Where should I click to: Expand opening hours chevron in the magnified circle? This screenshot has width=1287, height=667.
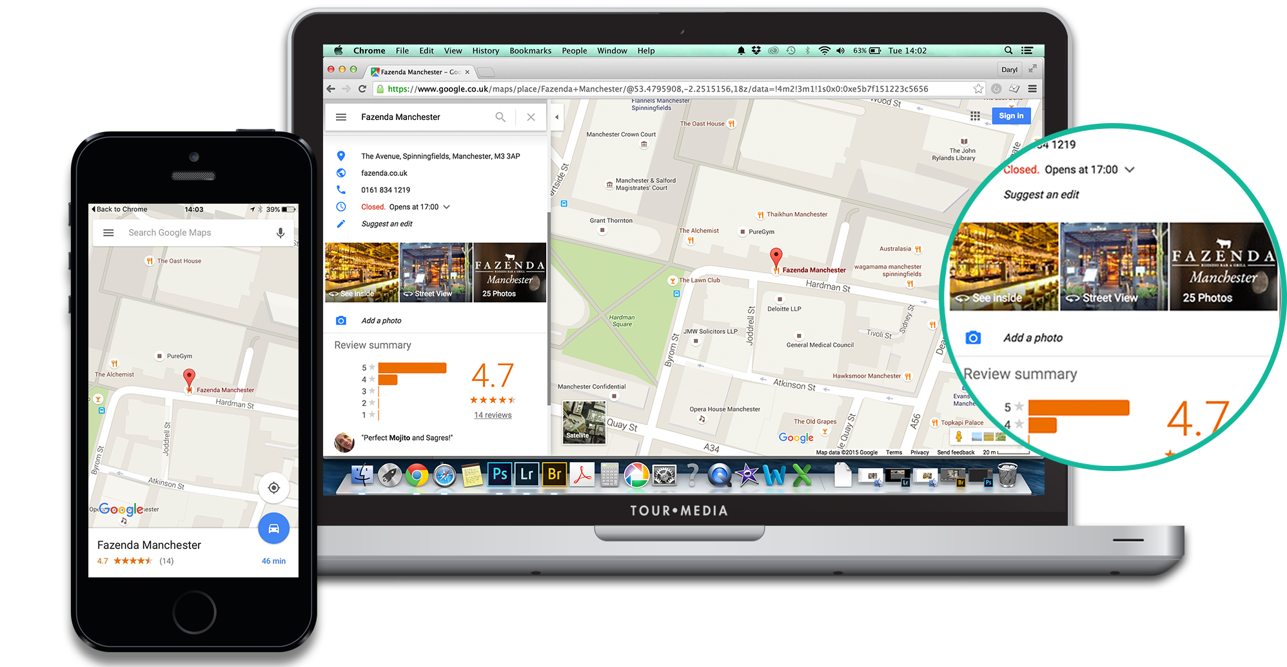[x=1130, y=169]
